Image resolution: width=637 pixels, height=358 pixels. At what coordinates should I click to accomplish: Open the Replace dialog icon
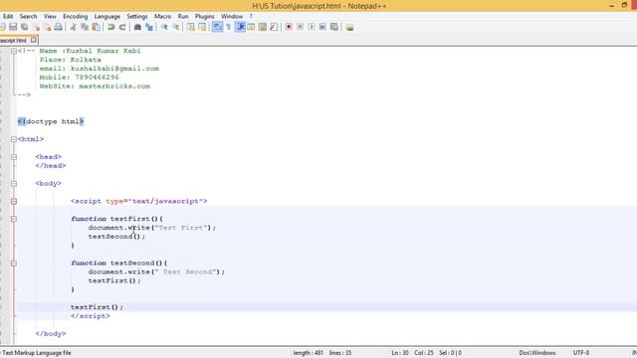tap(149, 27)
